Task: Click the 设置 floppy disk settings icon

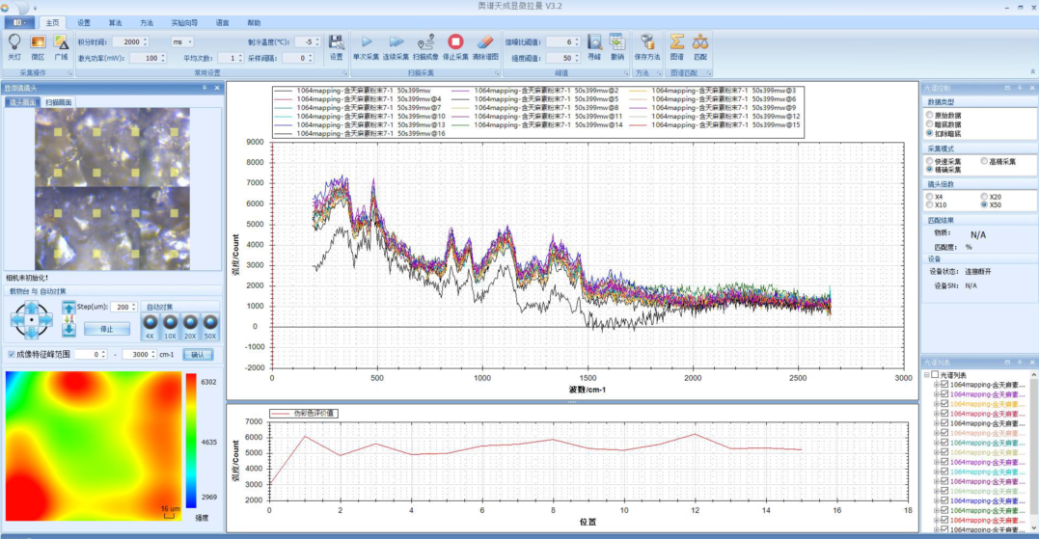Action: point(337,42)
